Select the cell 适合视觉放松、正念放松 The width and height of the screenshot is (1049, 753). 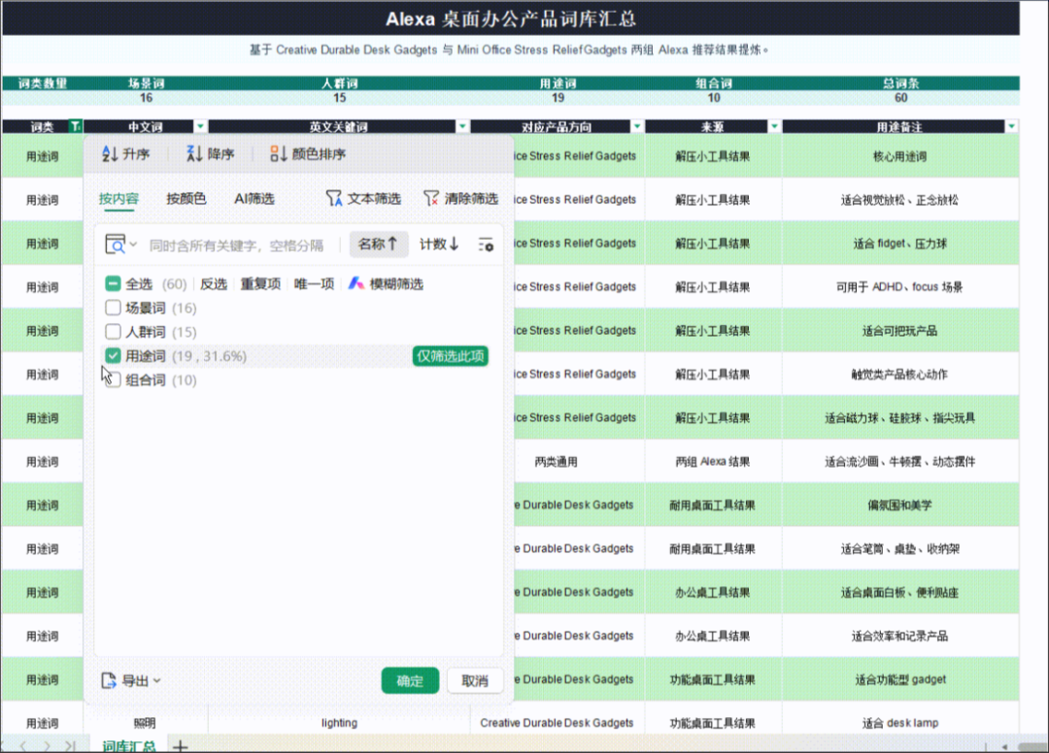point(899,200)
